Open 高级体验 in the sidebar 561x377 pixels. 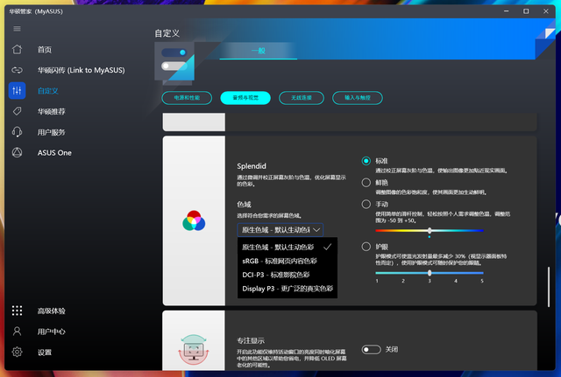point(52,311)
